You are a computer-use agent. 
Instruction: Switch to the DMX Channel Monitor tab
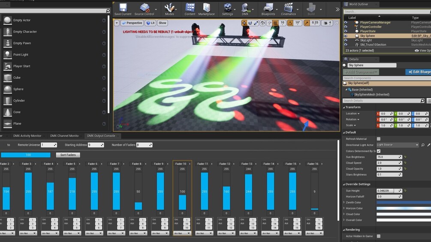(x=64, y=136)
